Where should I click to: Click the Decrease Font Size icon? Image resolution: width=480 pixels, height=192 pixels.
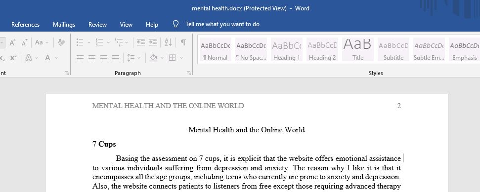click(x=25, y=42)
